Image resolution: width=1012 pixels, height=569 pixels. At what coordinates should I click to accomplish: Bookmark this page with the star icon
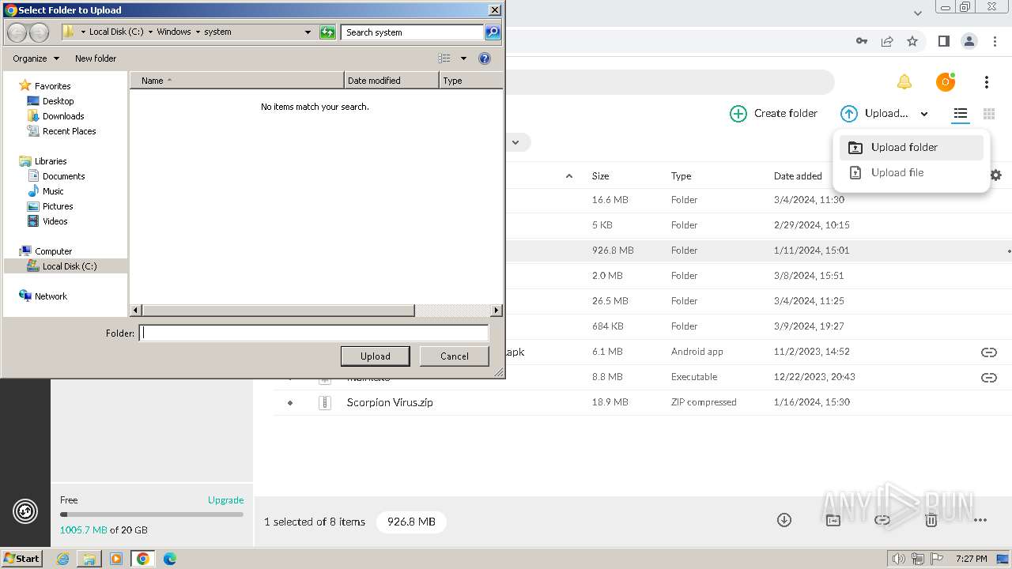[912, 41]
